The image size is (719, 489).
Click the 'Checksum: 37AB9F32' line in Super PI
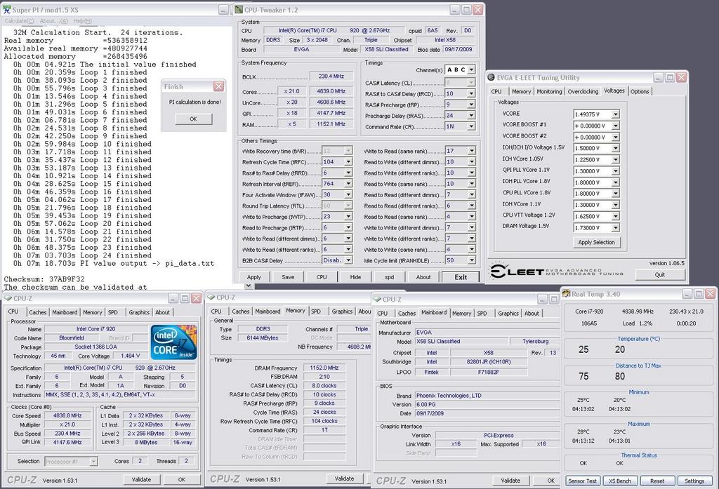pyautogui.click(x=44, y=279)
